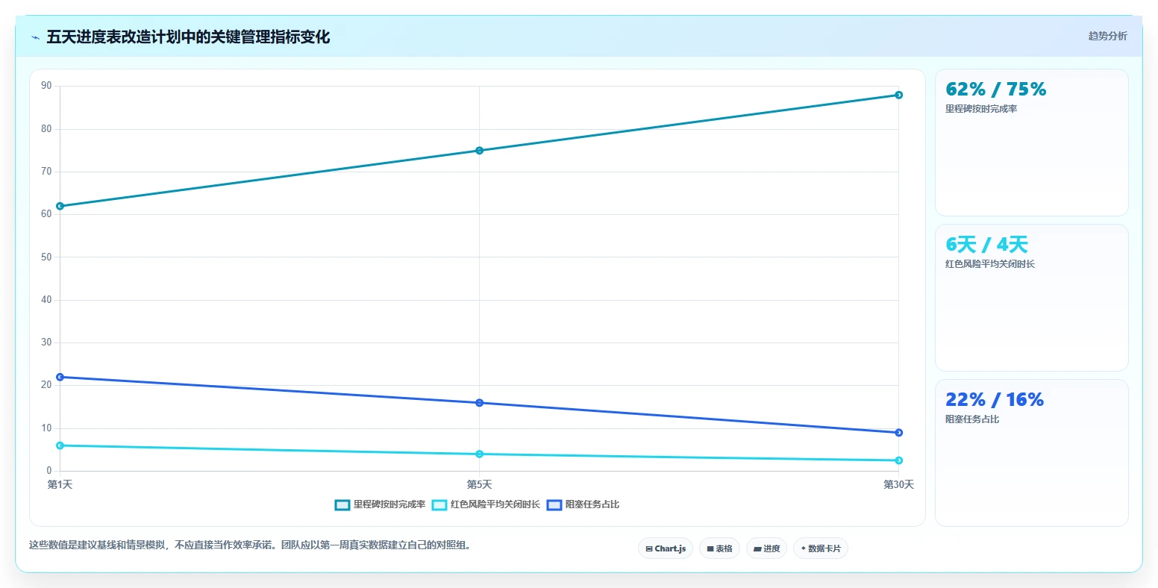This screenshot has height=588, width=1158.
Task: Select the Chart.js tag
Action: [666, 548]
